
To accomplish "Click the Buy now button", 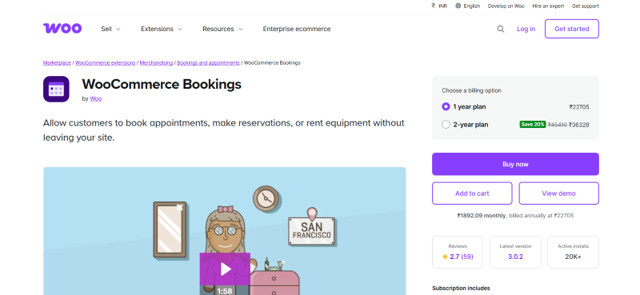I will (515, 164).
